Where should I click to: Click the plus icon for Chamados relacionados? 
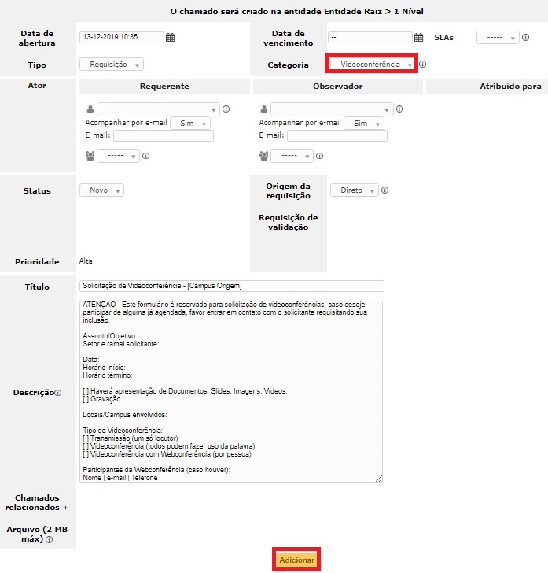(65, 508)
